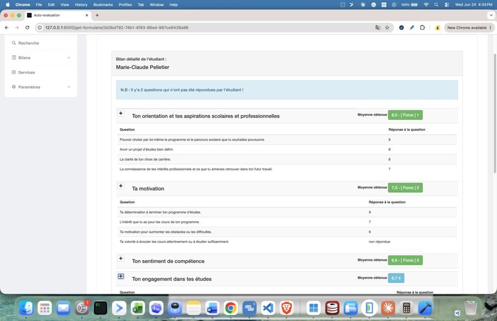
Task: Expand the Ton sentiment de compétence section
Action: coord(121,259)
